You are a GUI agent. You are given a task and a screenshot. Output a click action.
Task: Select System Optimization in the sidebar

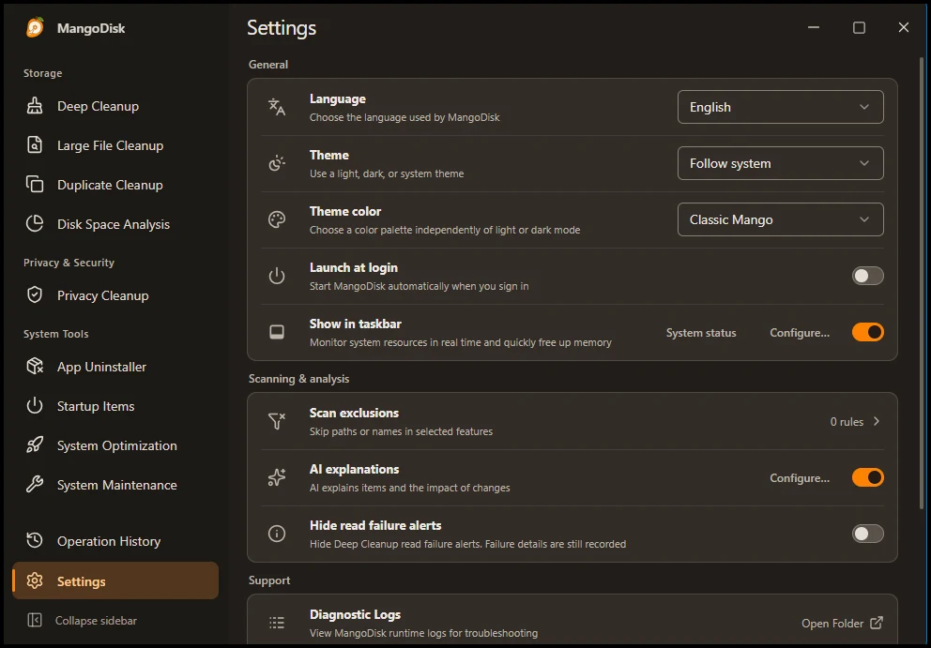click(x=115, y=445)
